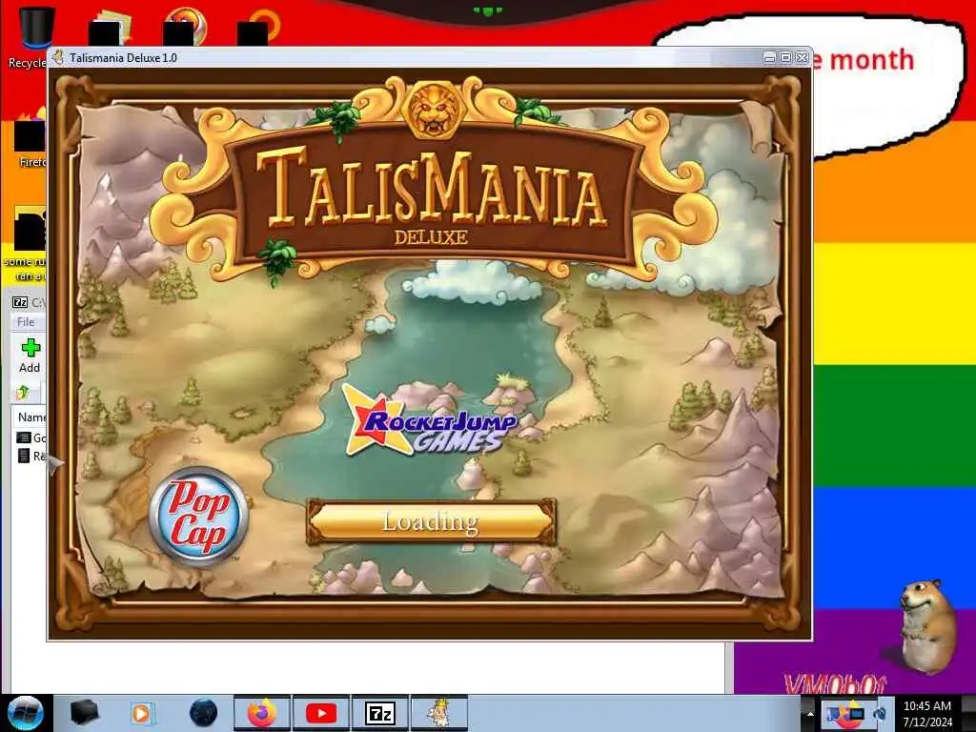976x732 pixels.
Task: Open the File menu in 7-Zip
Action: coord(26,322)
